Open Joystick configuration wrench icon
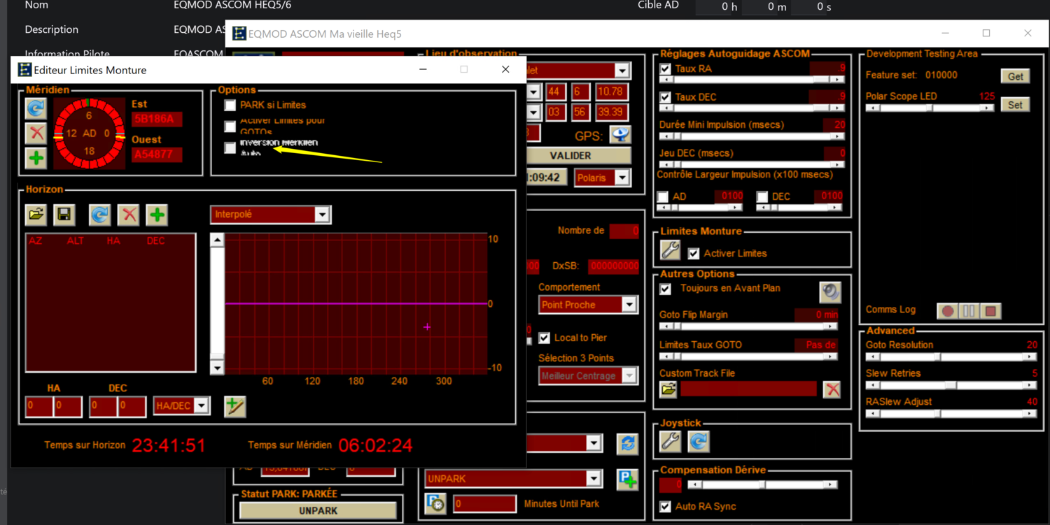The height and width of the screenshot is (525, 1050). [x=671, y=441]
